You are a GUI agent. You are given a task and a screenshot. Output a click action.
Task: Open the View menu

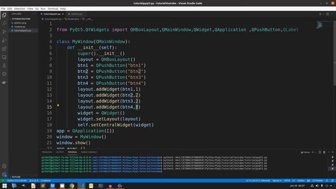(30, 9)
